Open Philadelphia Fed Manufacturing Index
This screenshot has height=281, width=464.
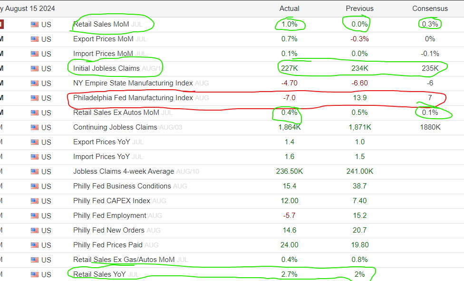point(133,98)
